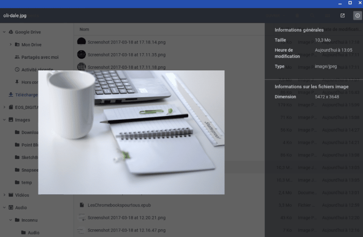This screenshot has width=363, height=237.
Task: Click the Google Drive icon
Action: point(11,32)
